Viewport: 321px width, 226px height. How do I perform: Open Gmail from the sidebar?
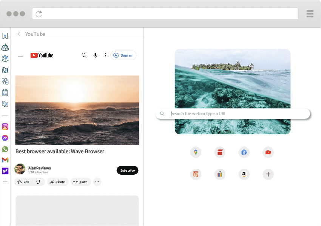pos(5,160)
